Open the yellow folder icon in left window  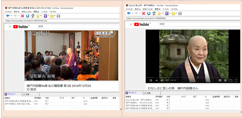click(x=52, y=16)
